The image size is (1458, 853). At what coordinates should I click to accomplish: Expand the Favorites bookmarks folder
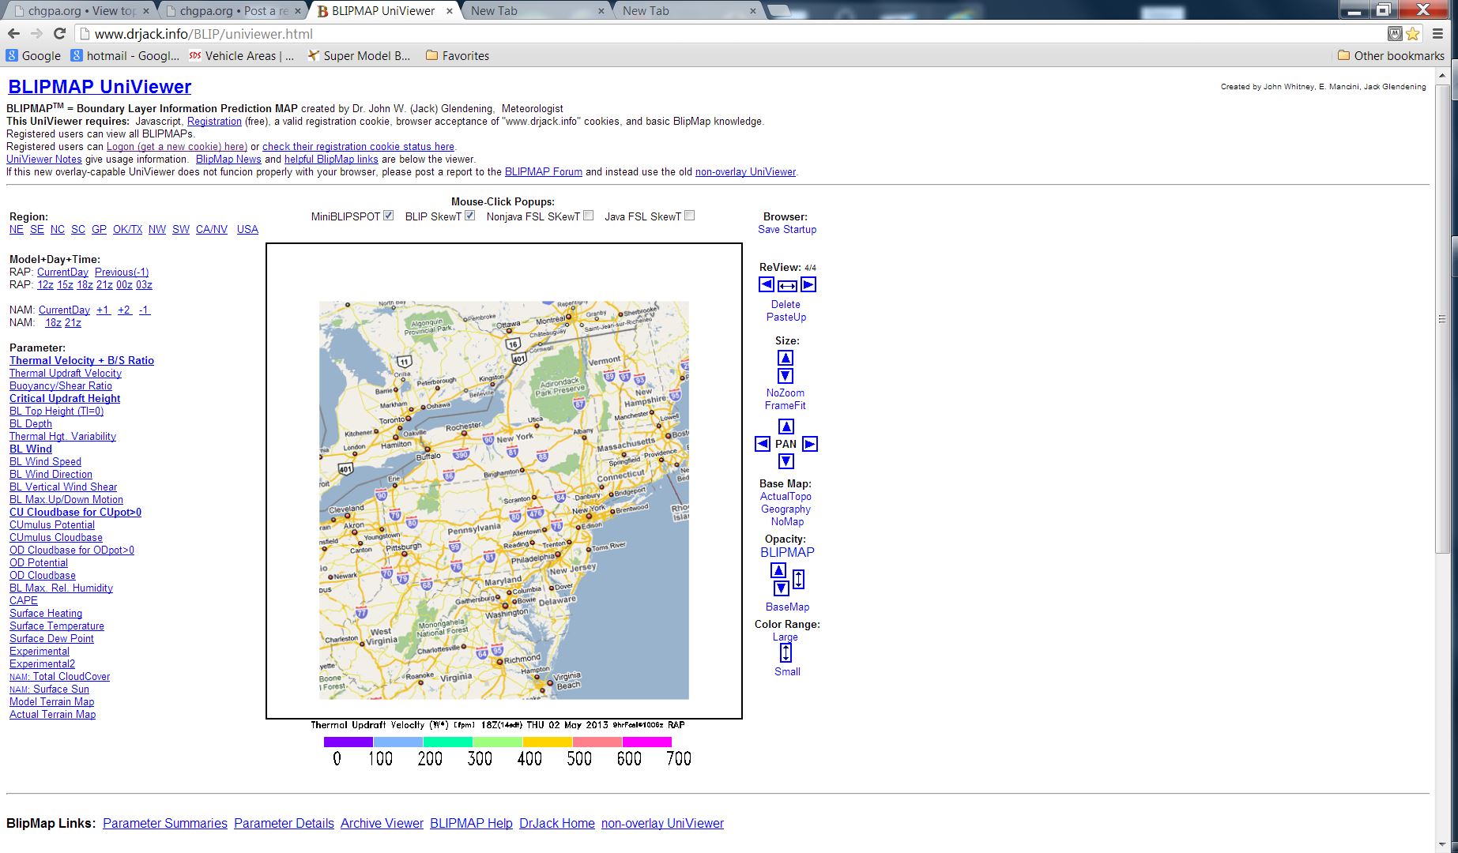pyautogui.click(x=457, y=55)
